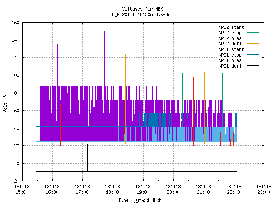Click the tallest purple spike reaching 150 V
The width and height of the screenshot is (272, 204).
104,57
